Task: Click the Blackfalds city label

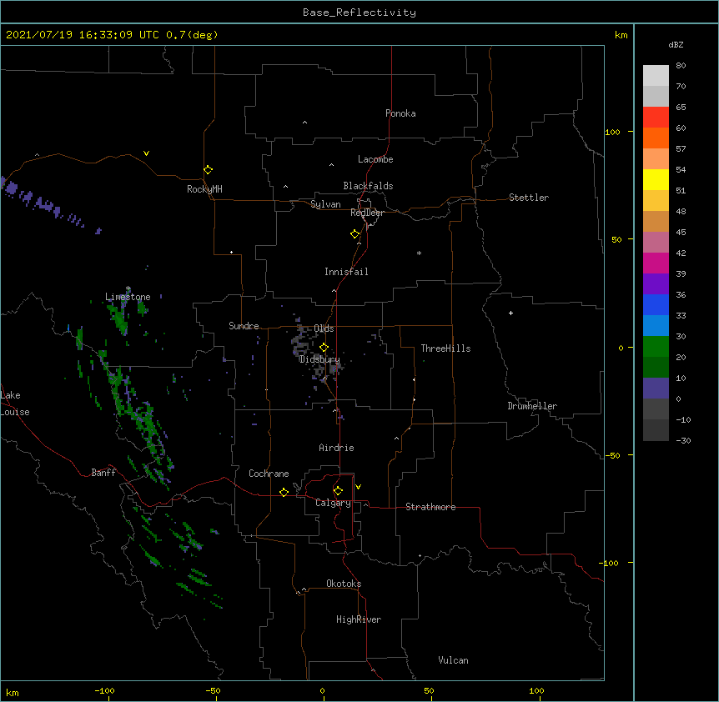Action: coord(368,186)
